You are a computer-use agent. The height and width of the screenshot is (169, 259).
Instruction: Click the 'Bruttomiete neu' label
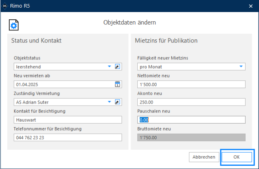[x=154, y=129]
